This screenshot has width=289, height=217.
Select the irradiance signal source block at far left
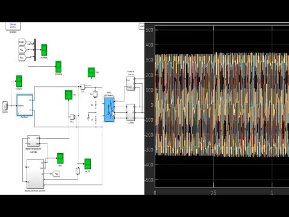pyautogui.click(x=5, y=106)
